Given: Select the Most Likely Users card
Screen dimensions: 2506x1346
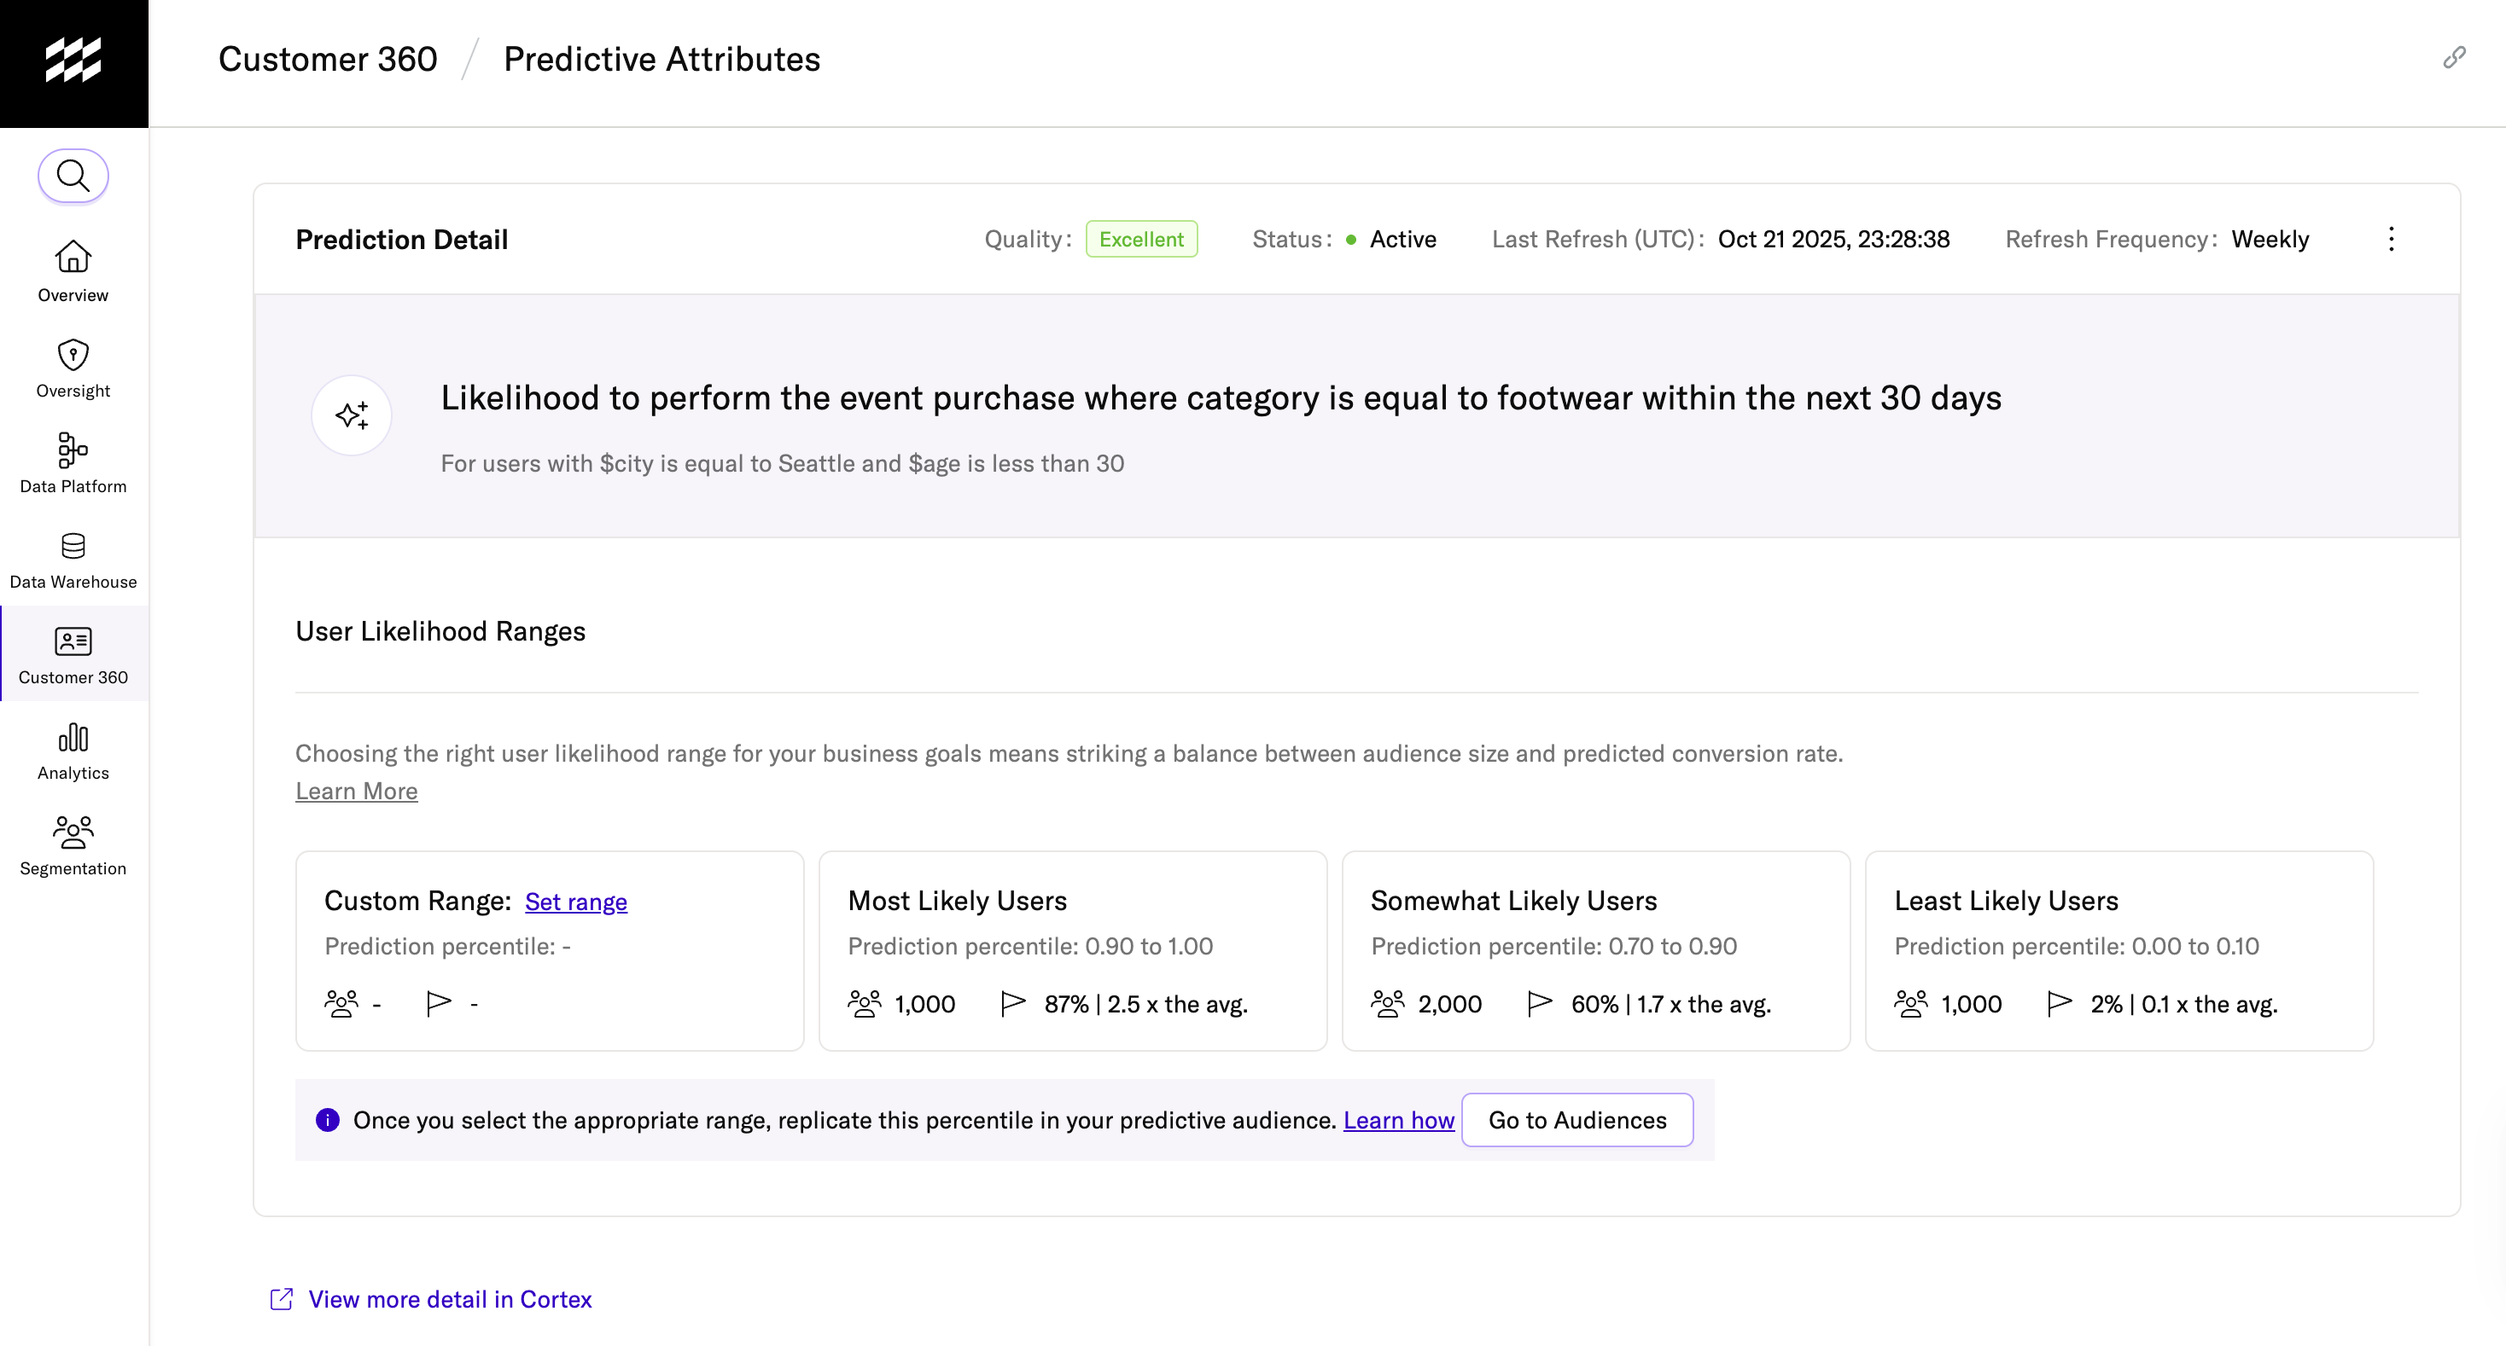Looking at the screenshot, I should click(x=1072, y=950).
